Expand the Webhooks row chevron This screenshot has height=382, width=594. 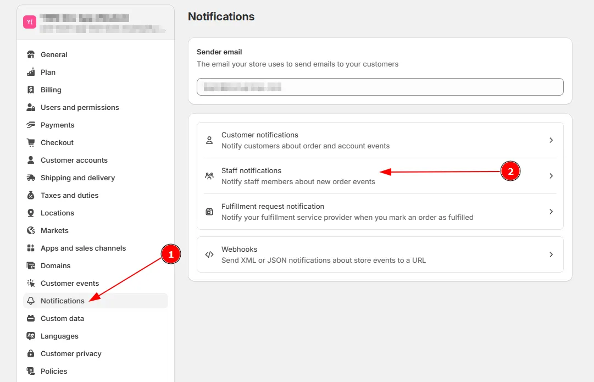tap(551, 254)
